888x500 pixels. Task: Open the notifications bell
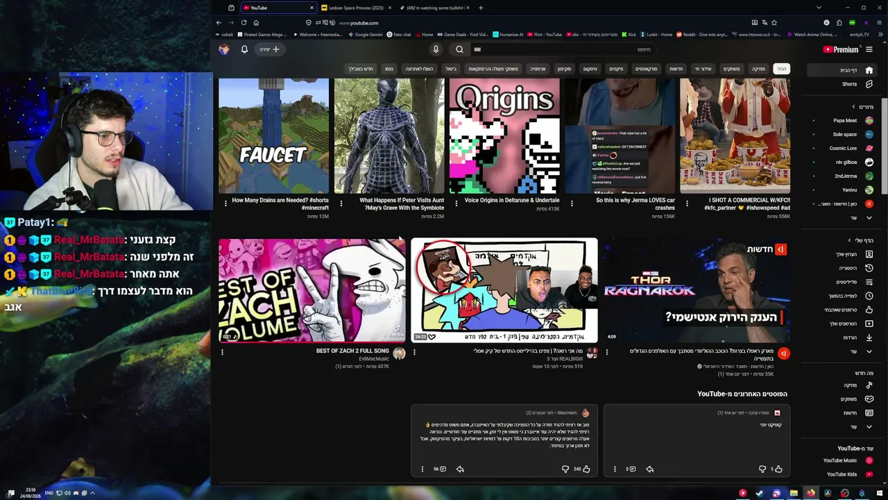coord(244,49)
